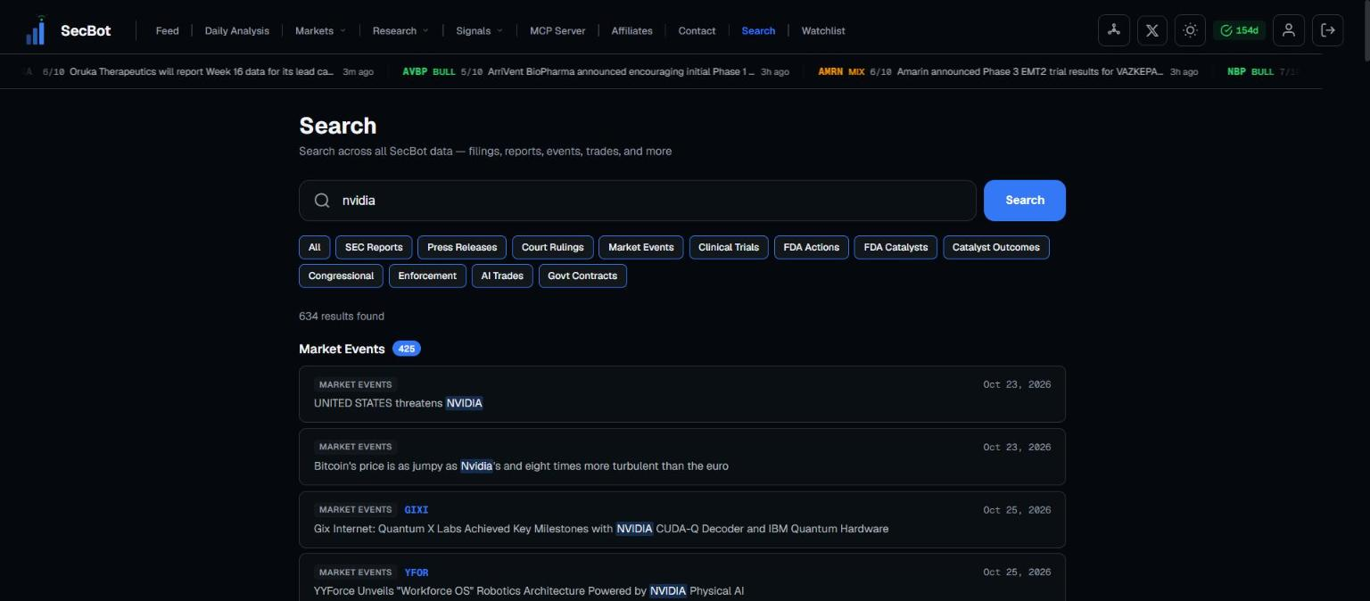This screenshot has height=601, width=1370.
Task: Expand the Markets dropdown menu
Action: tap(320, 30)
